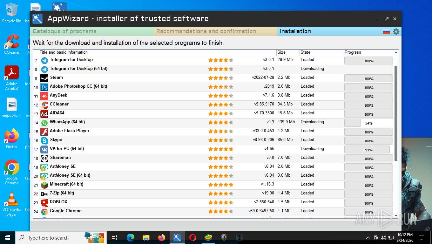This screenshot has width=432, height=244.
Task: Click the AIDA64 icon
Action: (x=44, y=114)
